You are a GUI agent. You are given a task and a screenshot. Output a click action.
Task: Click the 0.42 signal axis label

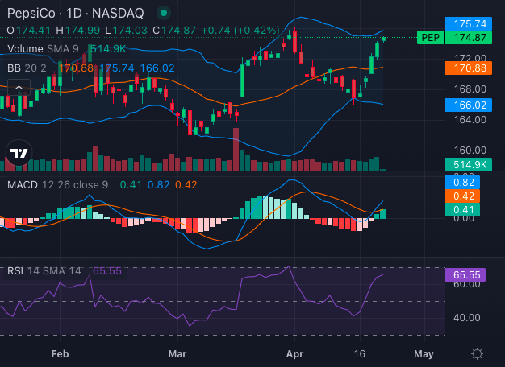(x=463, y=196)
